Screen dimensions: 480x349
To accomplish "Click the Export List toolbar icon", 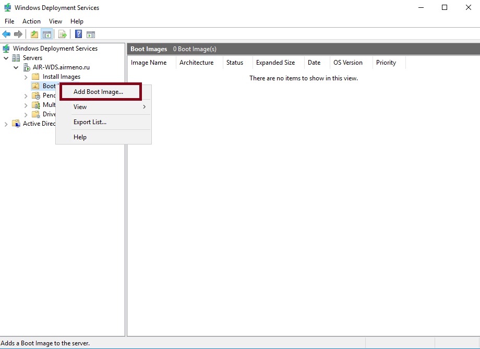I will coord(63,34).
